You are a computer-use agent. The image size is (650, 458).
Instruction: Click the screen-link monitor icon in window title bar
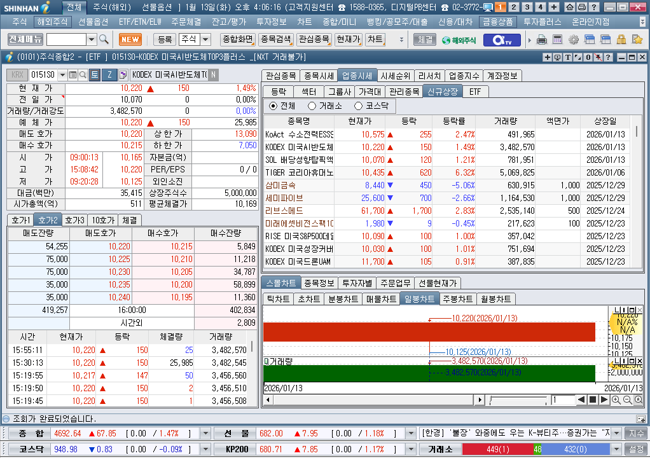click(x=558, y=57)
